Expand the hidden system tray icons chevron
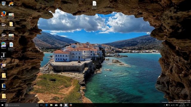Viewport: 191px width, 107px height. click(x=164, y=105)
